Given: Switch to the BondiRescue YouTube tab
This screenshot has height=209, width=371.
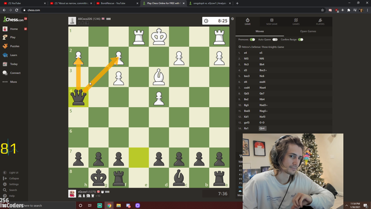Looking at the screenshot, I should [118, 3].
